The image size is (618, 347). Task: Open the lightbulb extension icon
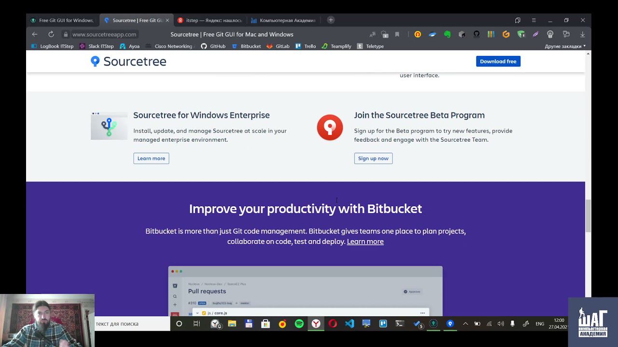tap(550, 34)
